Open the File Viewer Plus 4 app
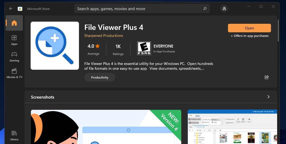 pos(249,28)
